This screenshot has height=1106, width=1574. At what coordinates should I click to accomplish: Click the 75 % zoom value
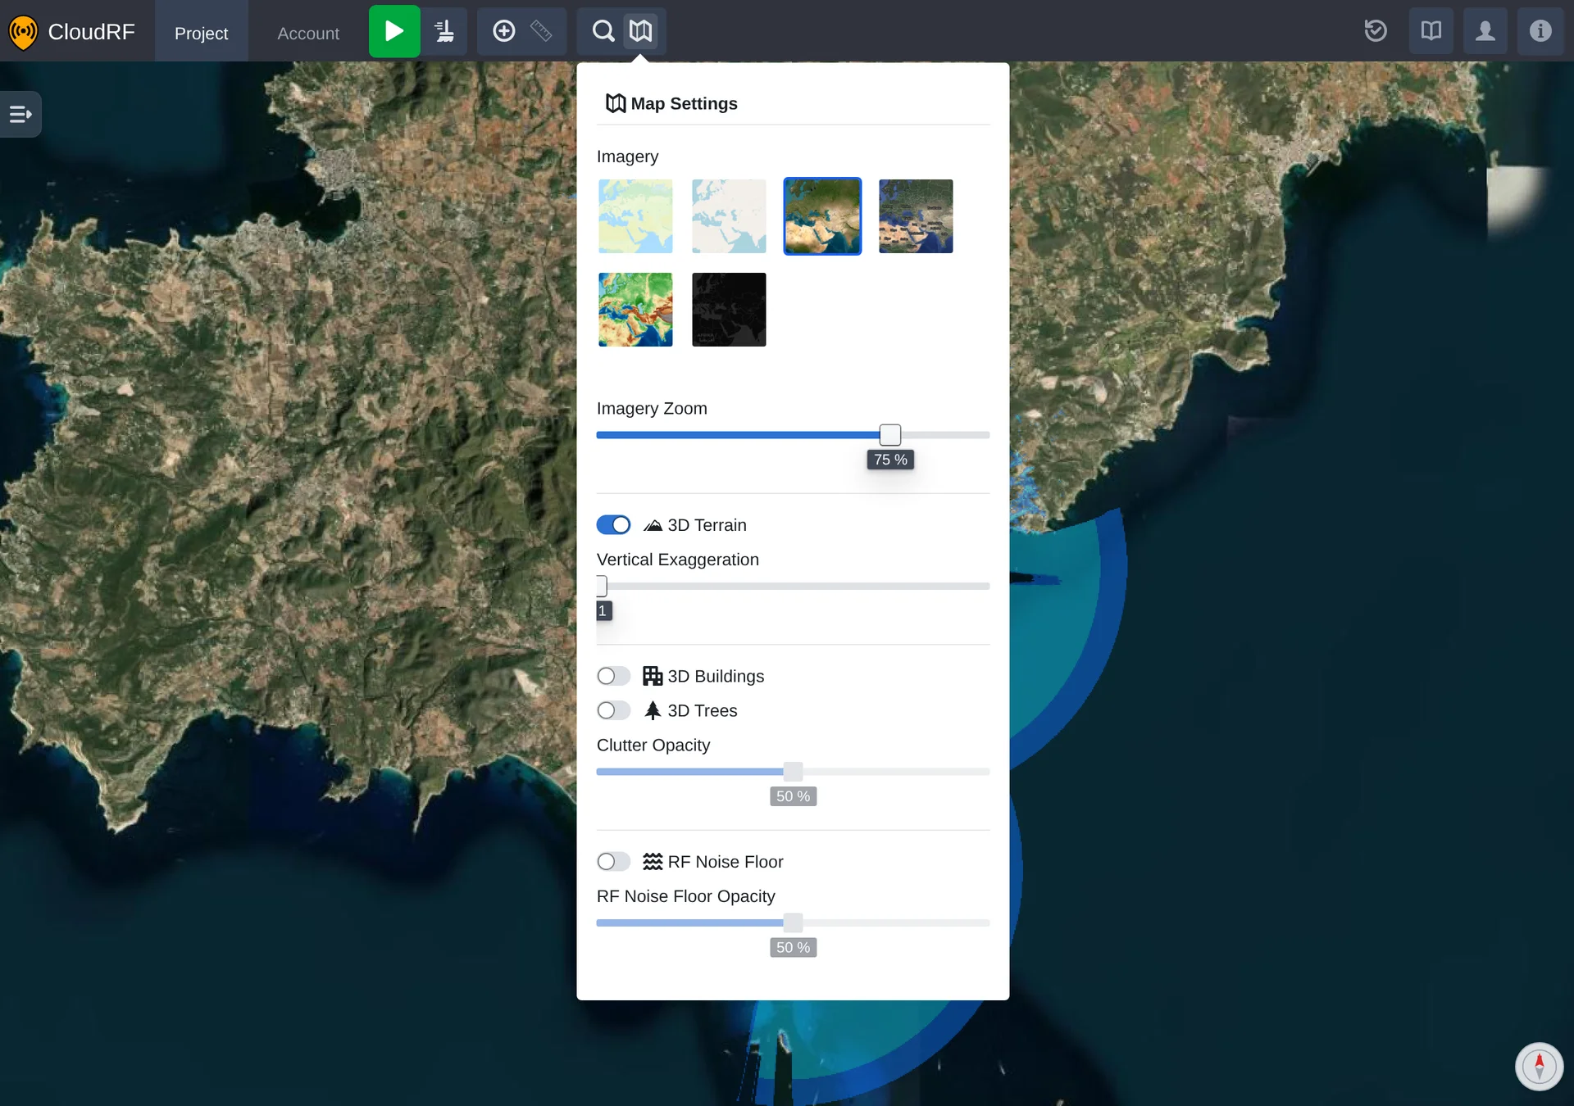pyautogui.click(x=890, y=460)
